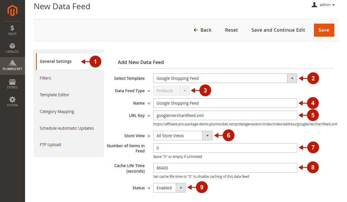This screenshot has height=202, width=347.
Task: Click the Name input field
Action: [225, 103]
